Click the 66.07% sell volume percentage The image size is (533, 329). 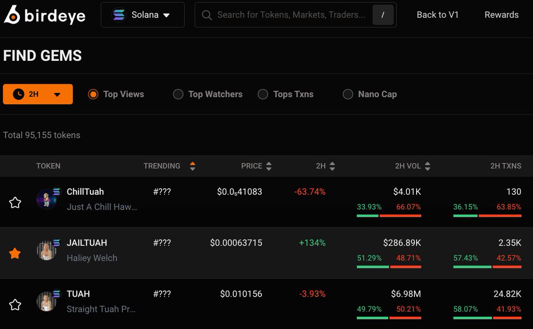pos(408,207)
